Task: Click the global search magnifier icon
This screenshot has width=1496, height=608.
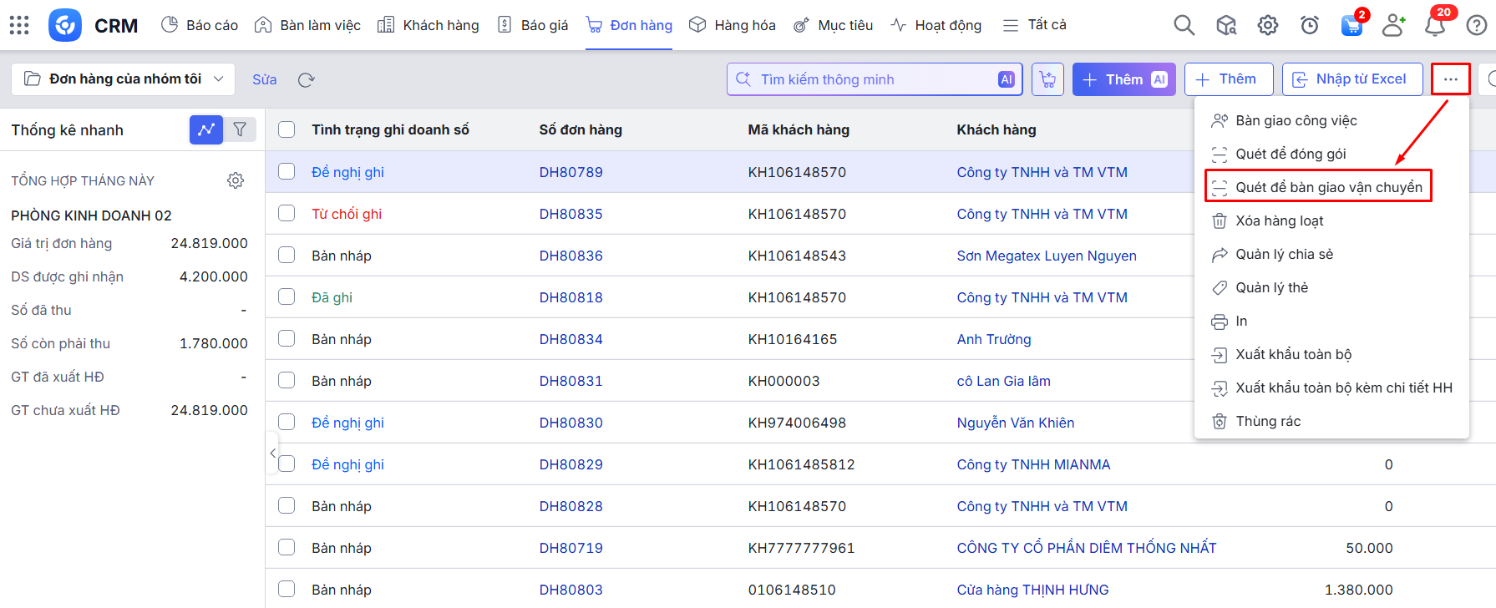Action: [1184, 25]
